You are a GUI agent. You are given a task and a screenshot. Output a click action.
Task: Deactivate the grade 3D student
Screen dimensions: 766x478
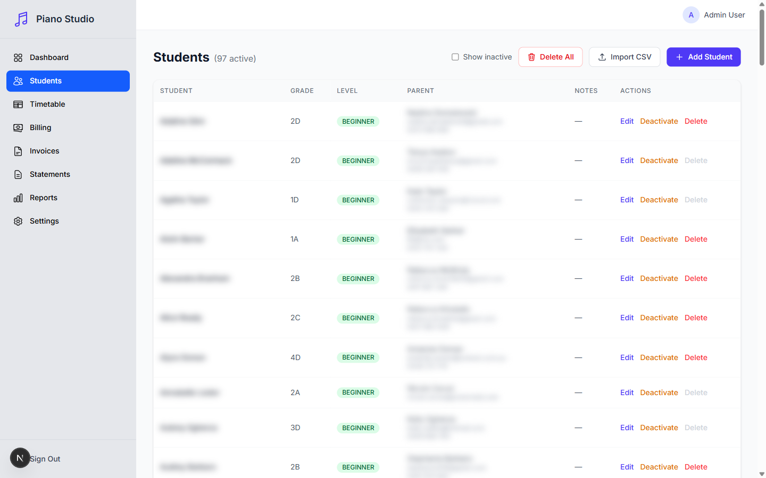[x=659, y=428]
